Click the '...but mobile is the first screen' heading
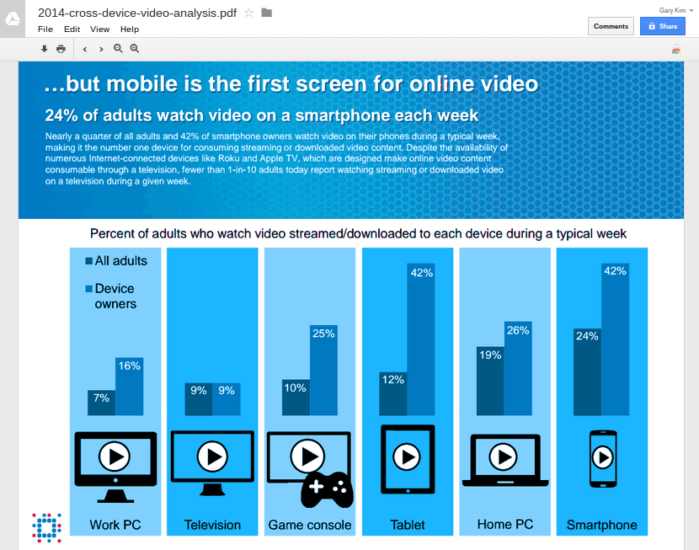Image resolution: width=699 pixels, height=550 pixels. pos(291,83)
